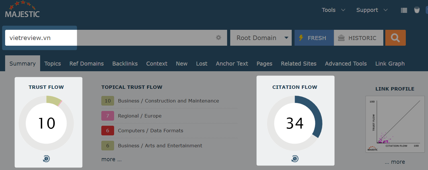
Task: Expand the Support dropdown menu
Action: coord(372,10)
